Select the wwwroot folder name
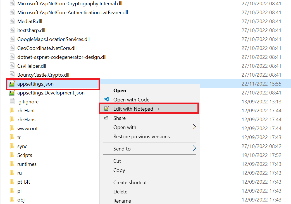Viewport: 291px width, 204px height. click(27, 128)
